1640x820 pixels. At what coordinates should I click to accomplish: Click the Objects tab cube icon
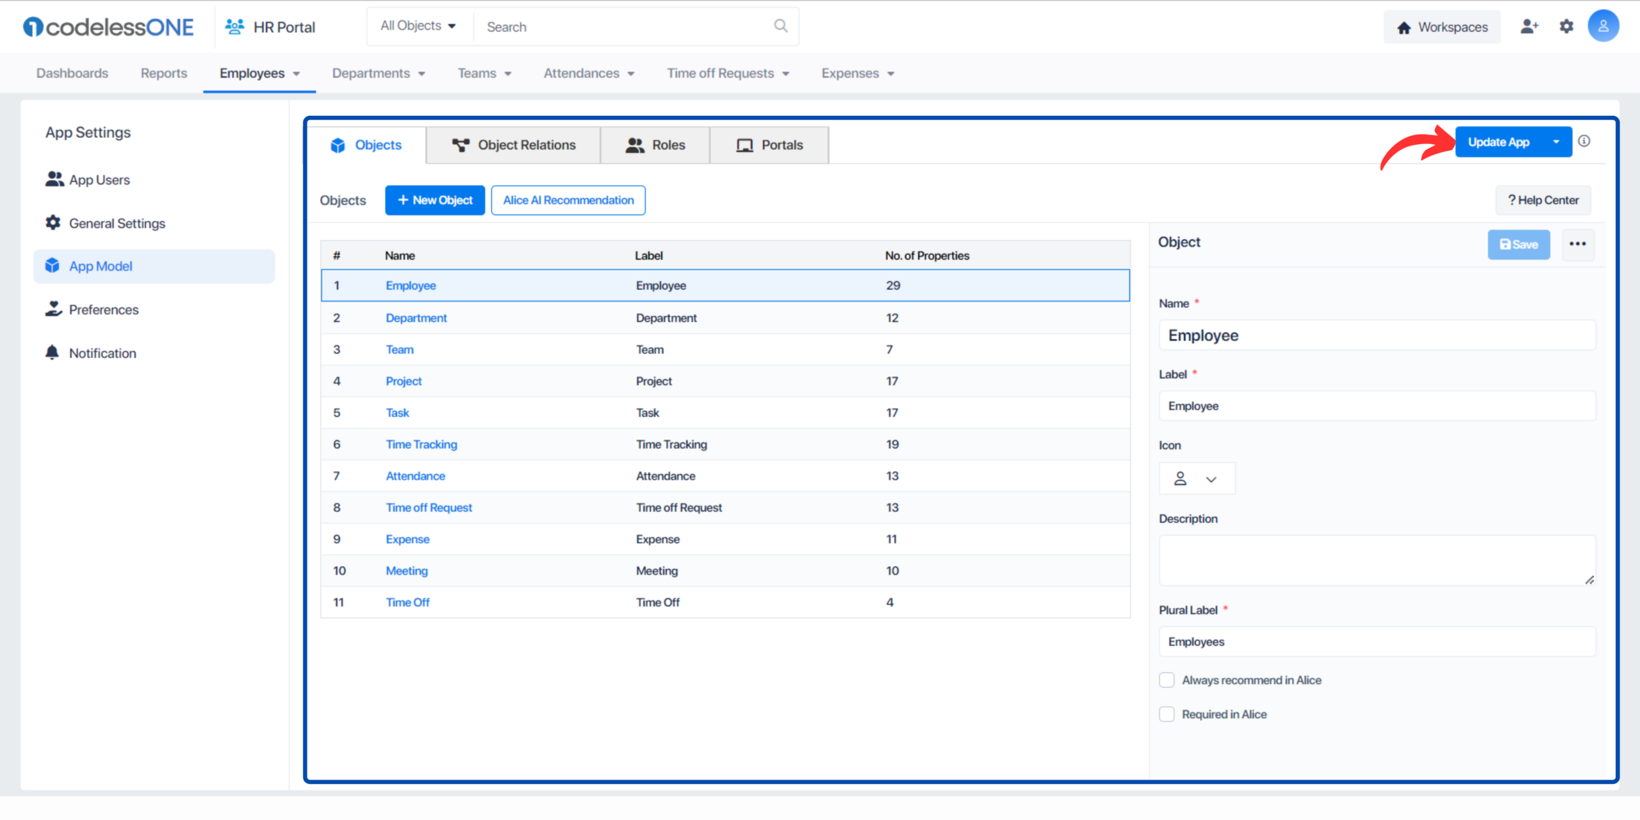click(338, 145)
